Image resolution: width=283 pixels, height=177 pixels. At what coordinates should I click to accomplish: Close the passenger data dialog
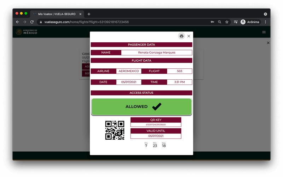coord(189,36)
